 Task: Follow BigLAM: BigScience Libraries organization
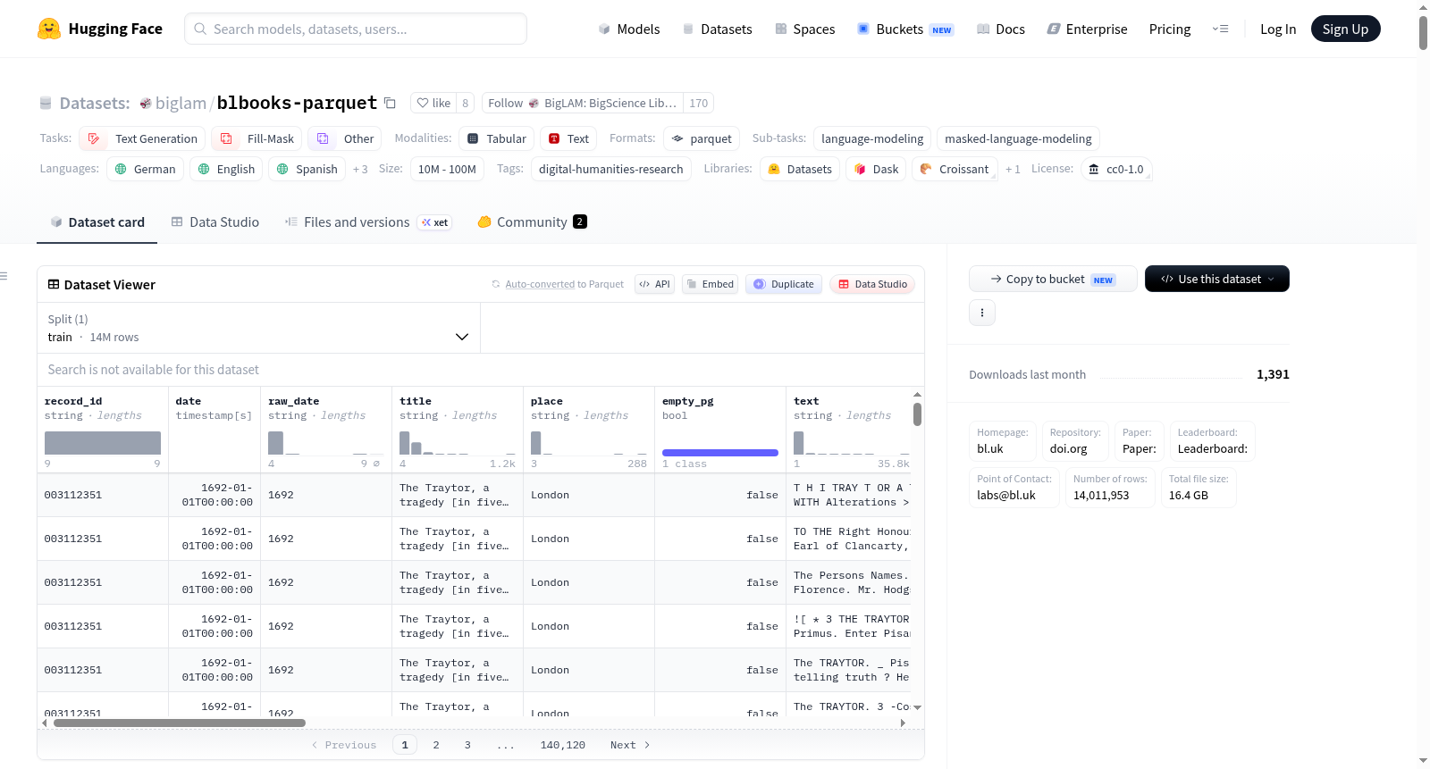(583, 103)
